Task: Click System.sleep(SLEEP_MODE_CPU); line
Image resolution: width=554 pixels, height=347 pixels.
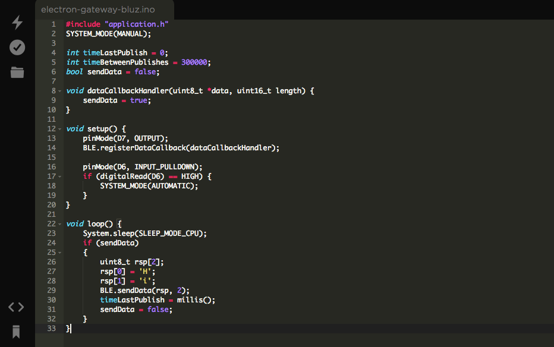Action: pyautogui.click(x=145, y=234)
